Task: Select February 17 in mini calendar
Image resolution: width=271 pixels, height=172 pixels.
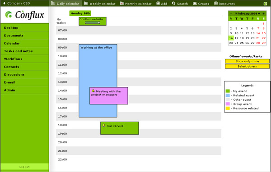Action: point(236,38)
